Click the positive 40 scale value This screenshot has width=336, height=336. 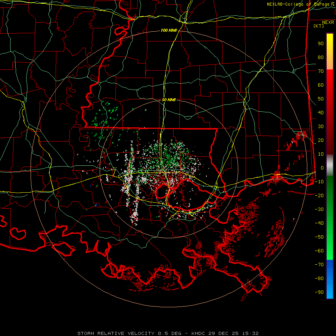pos(321,113)
